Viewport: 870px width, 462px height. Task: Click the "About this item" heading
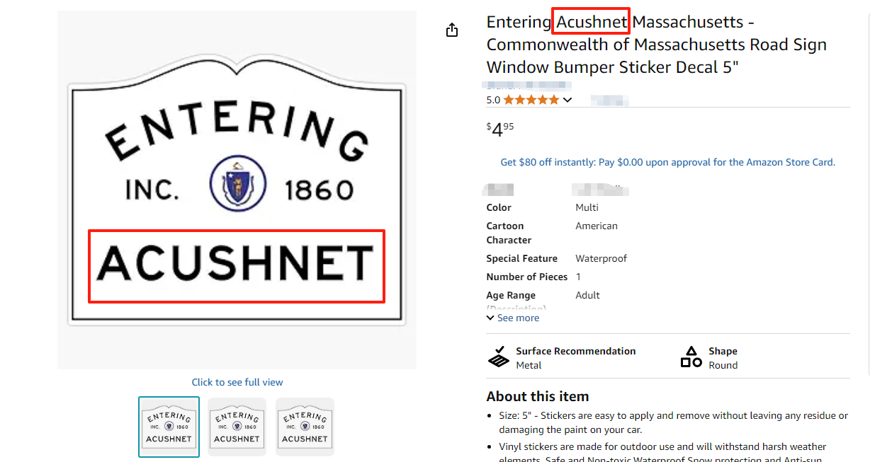[538, 396]
